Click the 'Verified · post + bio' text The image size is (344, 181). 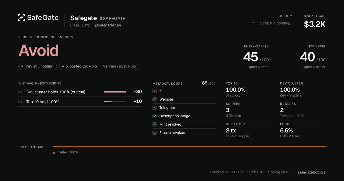tap(119, 66)
